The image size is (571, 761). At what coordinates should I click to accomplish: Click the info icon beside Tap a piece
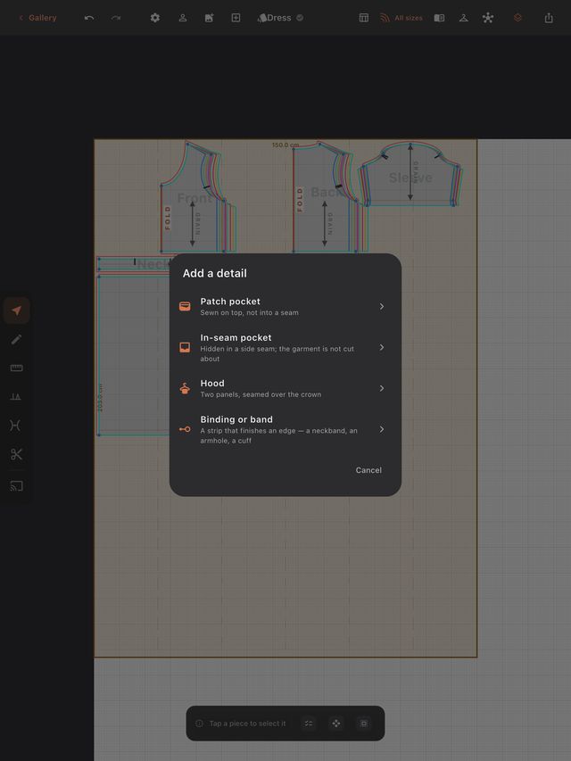click(x=199, y=724)
